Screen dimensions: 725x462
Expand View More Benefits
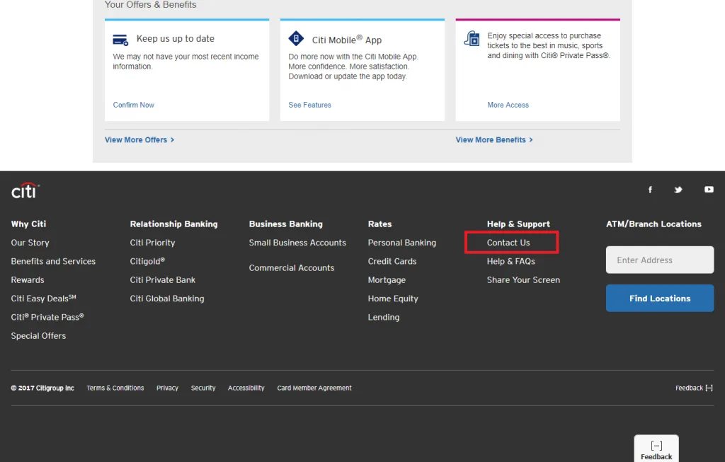[494, 140]
